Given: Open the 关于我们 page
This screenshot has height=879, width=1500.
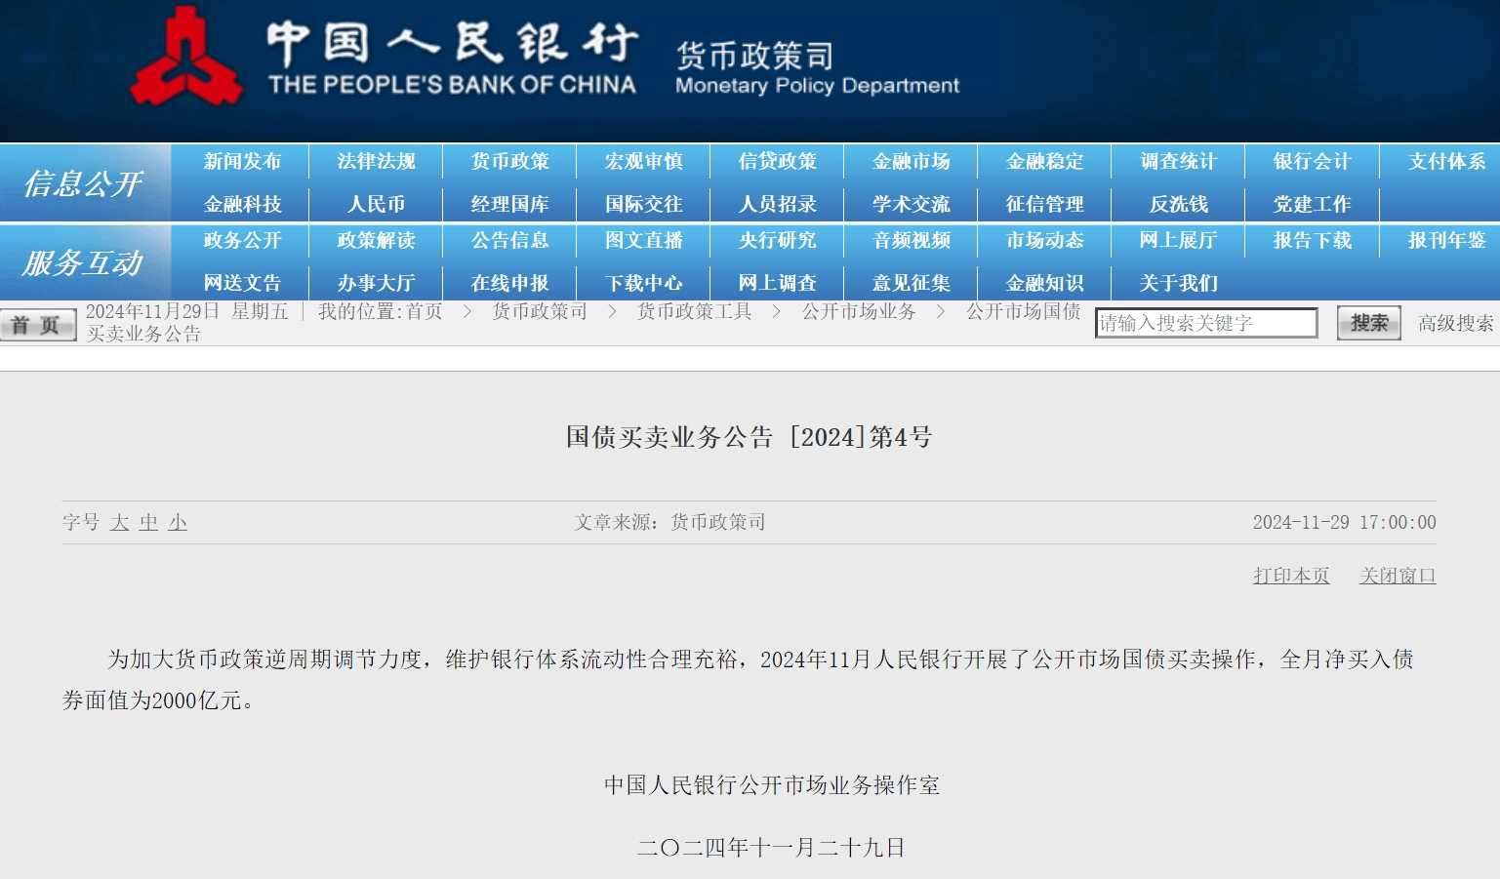Looking at the screenshot, I should point(1178,284).
